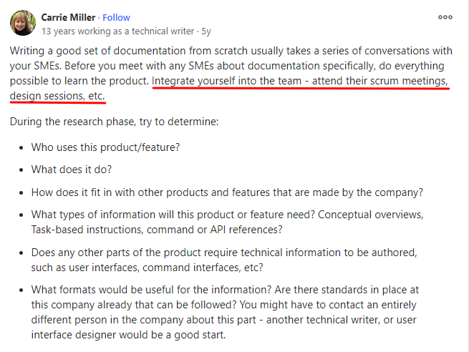This screenshot has width=469, height=352.
Task: Click the bullet dot before 'Who uses this product/feature?'
Action: point(21,148)
